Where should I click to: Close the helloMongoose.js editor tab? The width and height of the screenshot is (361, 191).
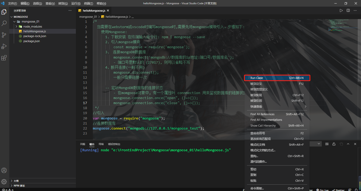point(108,11)
